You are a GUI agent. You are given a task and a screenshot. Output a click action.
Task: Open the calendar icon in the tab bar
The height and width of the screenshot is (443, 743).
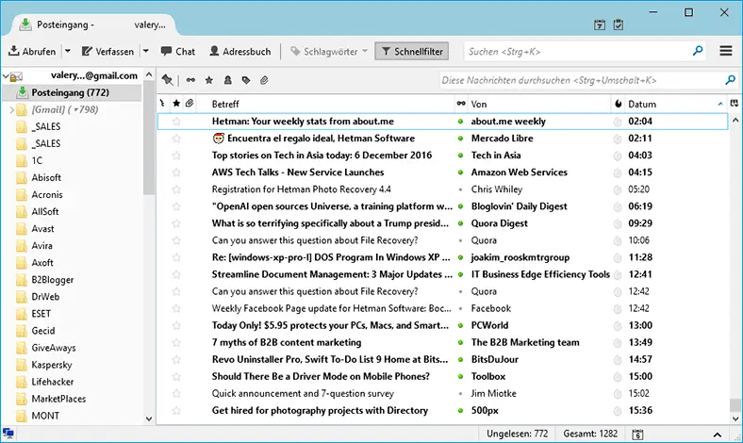[601, 24]
